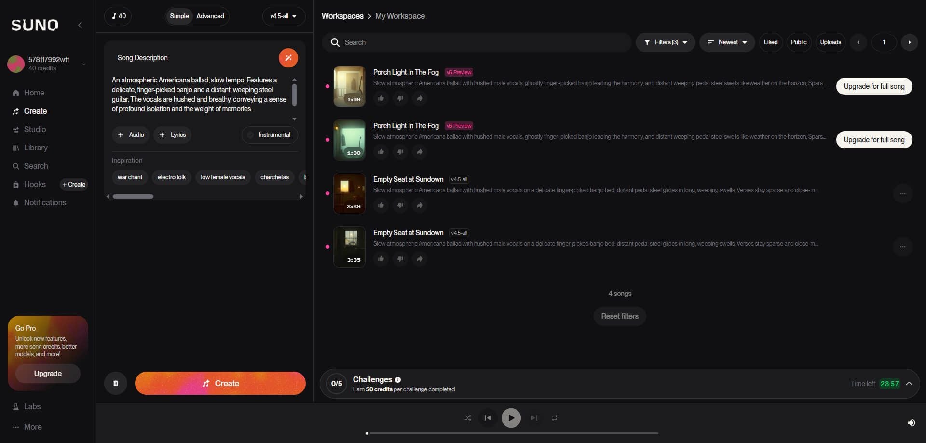This screenshot has width=926, height=443.
Task: Click the trash icon beside Create
Action: coord(116,383)
